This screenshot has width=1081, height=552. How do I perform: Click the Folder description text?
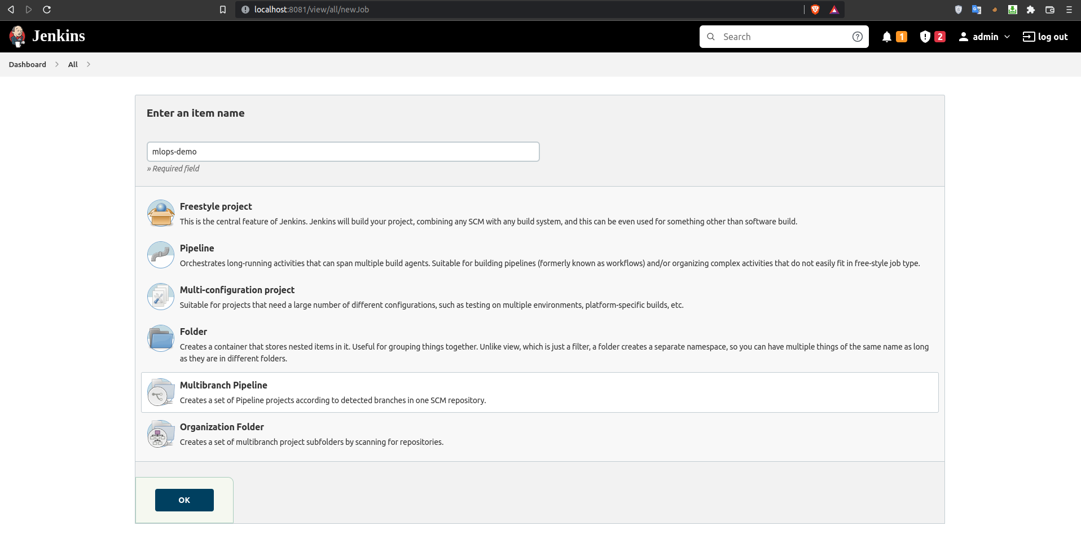pyautogui.click(x=554, y=352)
